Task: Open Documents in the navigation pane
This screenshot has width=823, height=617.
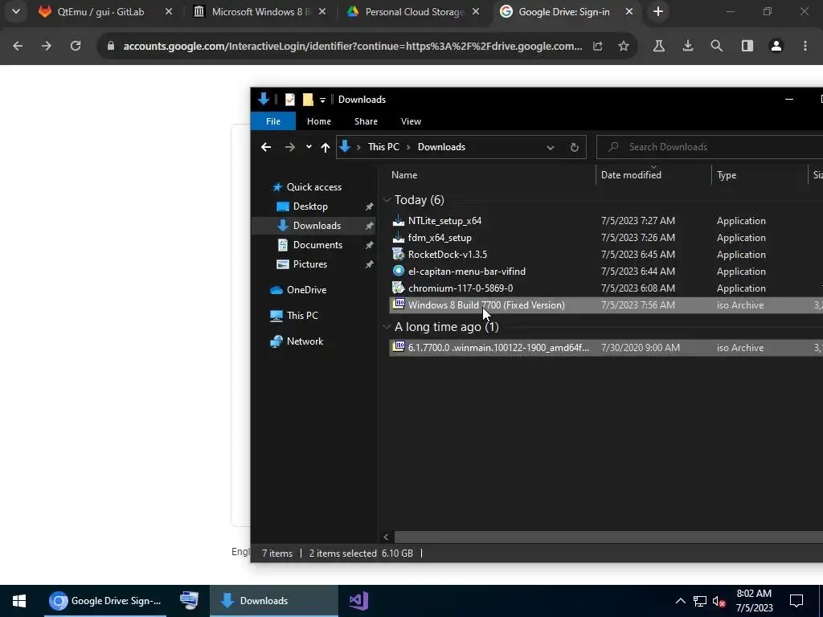Action: tap(317, 245)
